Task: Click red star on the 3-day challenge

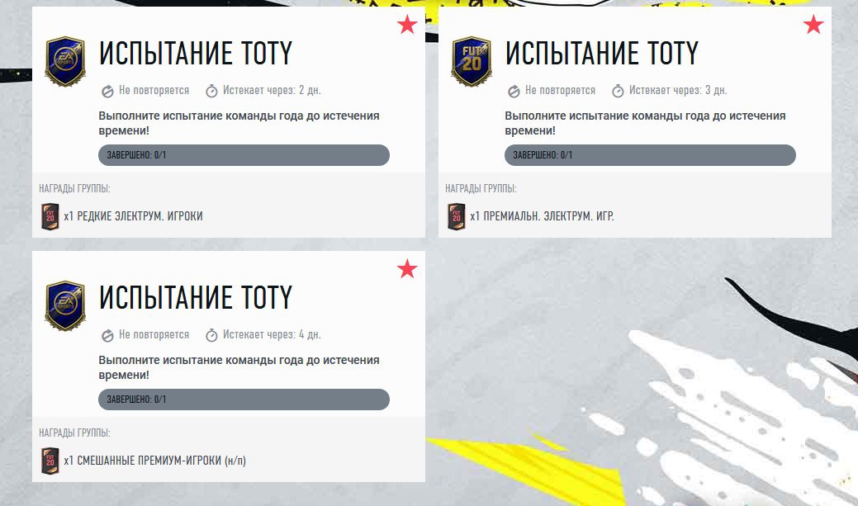Action: (813, 25)
